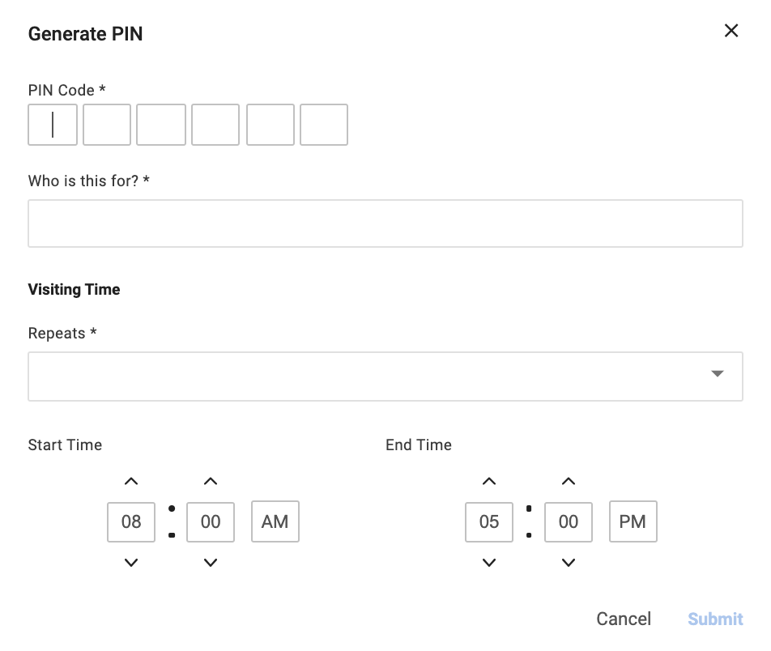Decrease the Start Time hour

click(x=131, y=562)
